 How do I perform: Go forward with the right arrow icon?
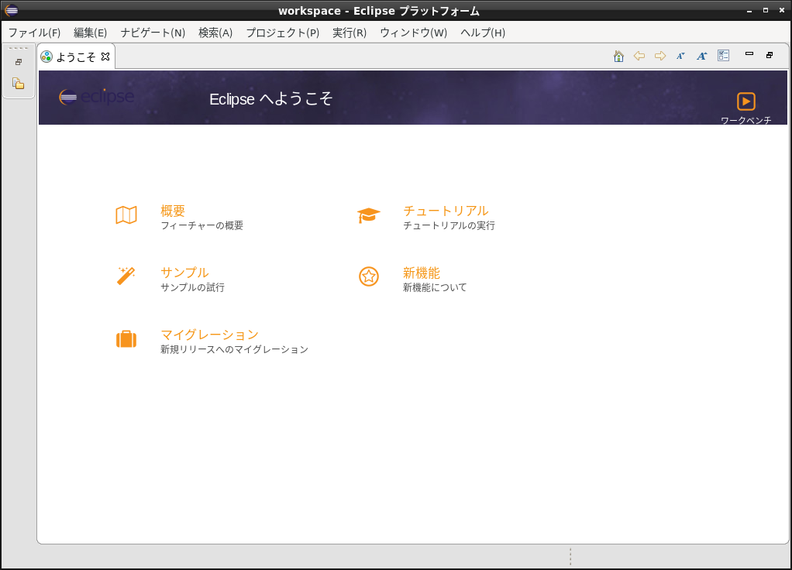coord(660,56)
